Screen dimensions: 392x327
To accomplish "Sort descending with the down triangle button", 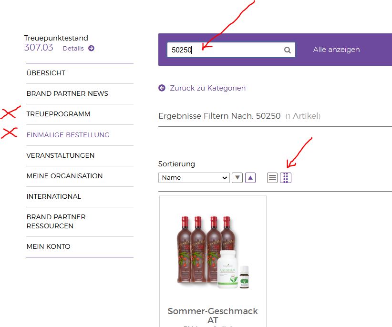I will tap(237, 178).
